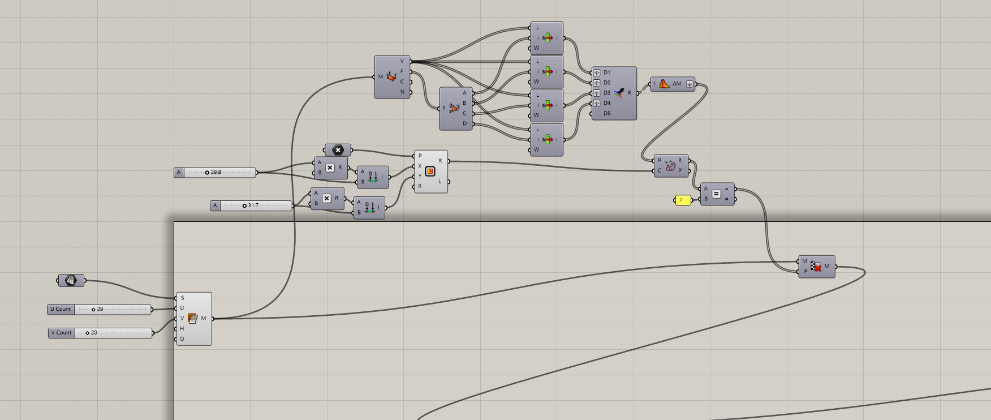
Task: Select the Rectangle component orange icon
Action: [430, 171]
